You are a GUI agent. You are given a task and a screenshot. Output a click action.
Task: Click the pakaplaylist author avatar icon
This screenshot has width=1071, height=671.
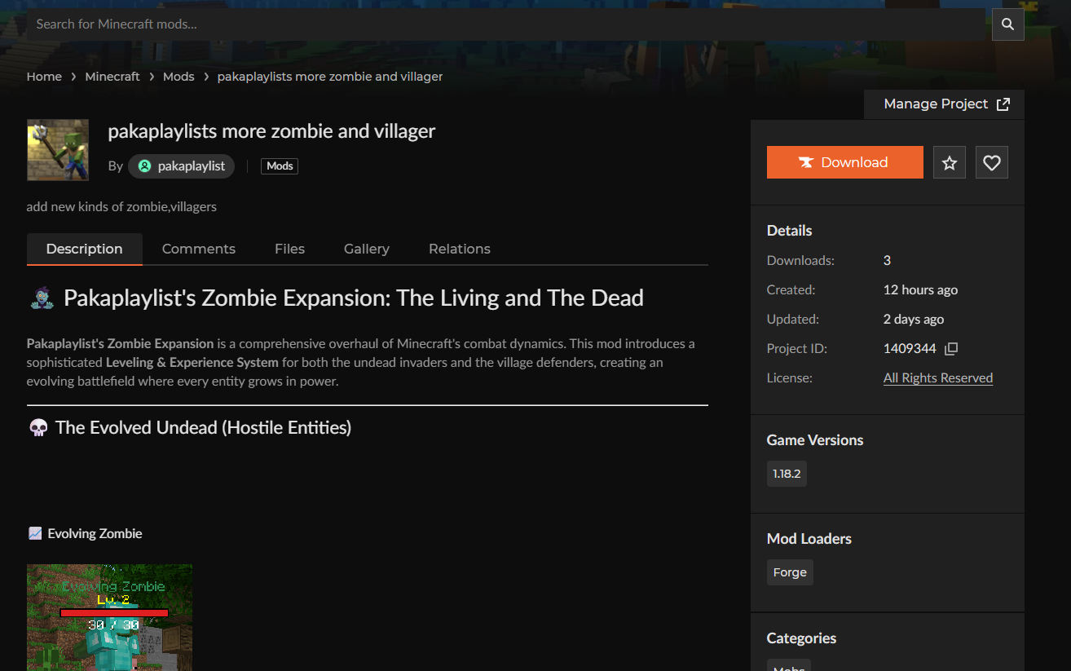144,166
